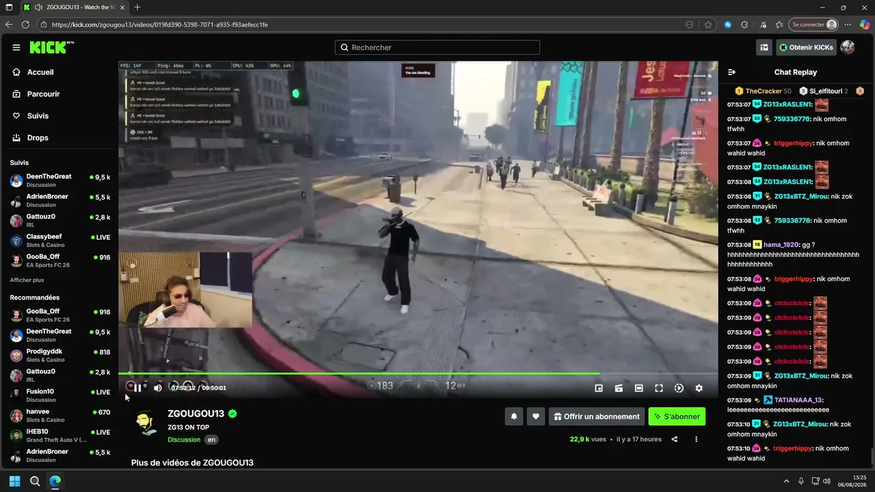Image resolution: width=875 pixels, height=492 pixels.
Task: Open Prodigyddk in the Recommandées list
Action: pos(59,355)
